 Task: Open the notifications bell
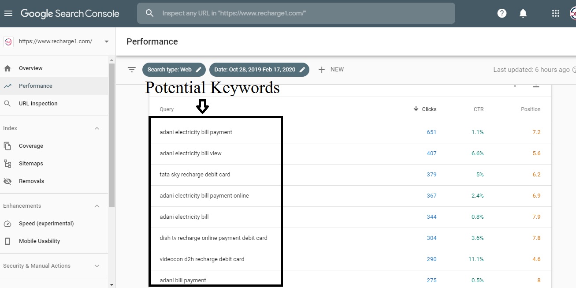523,13
